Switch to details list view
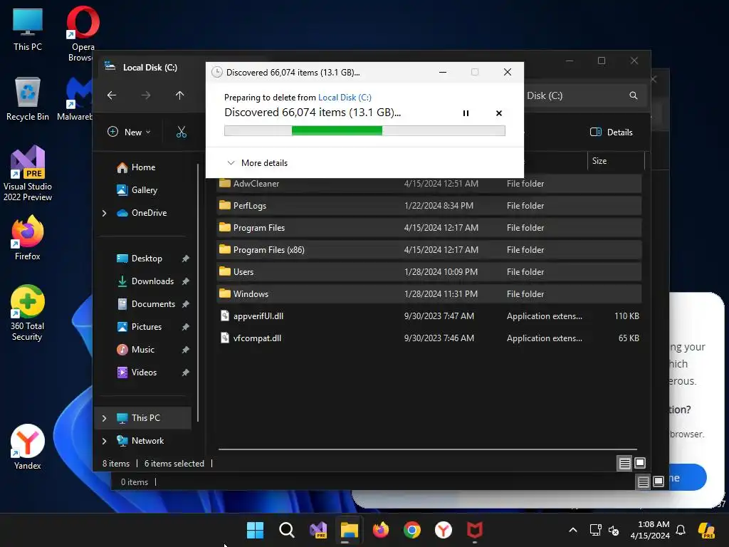 tap(624, 463)
